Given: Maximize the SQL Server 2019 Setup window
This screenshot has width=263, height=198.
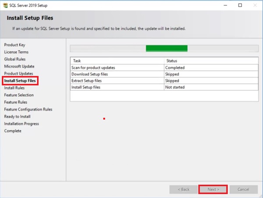Looking at the screenshot, I should point(240,5).
